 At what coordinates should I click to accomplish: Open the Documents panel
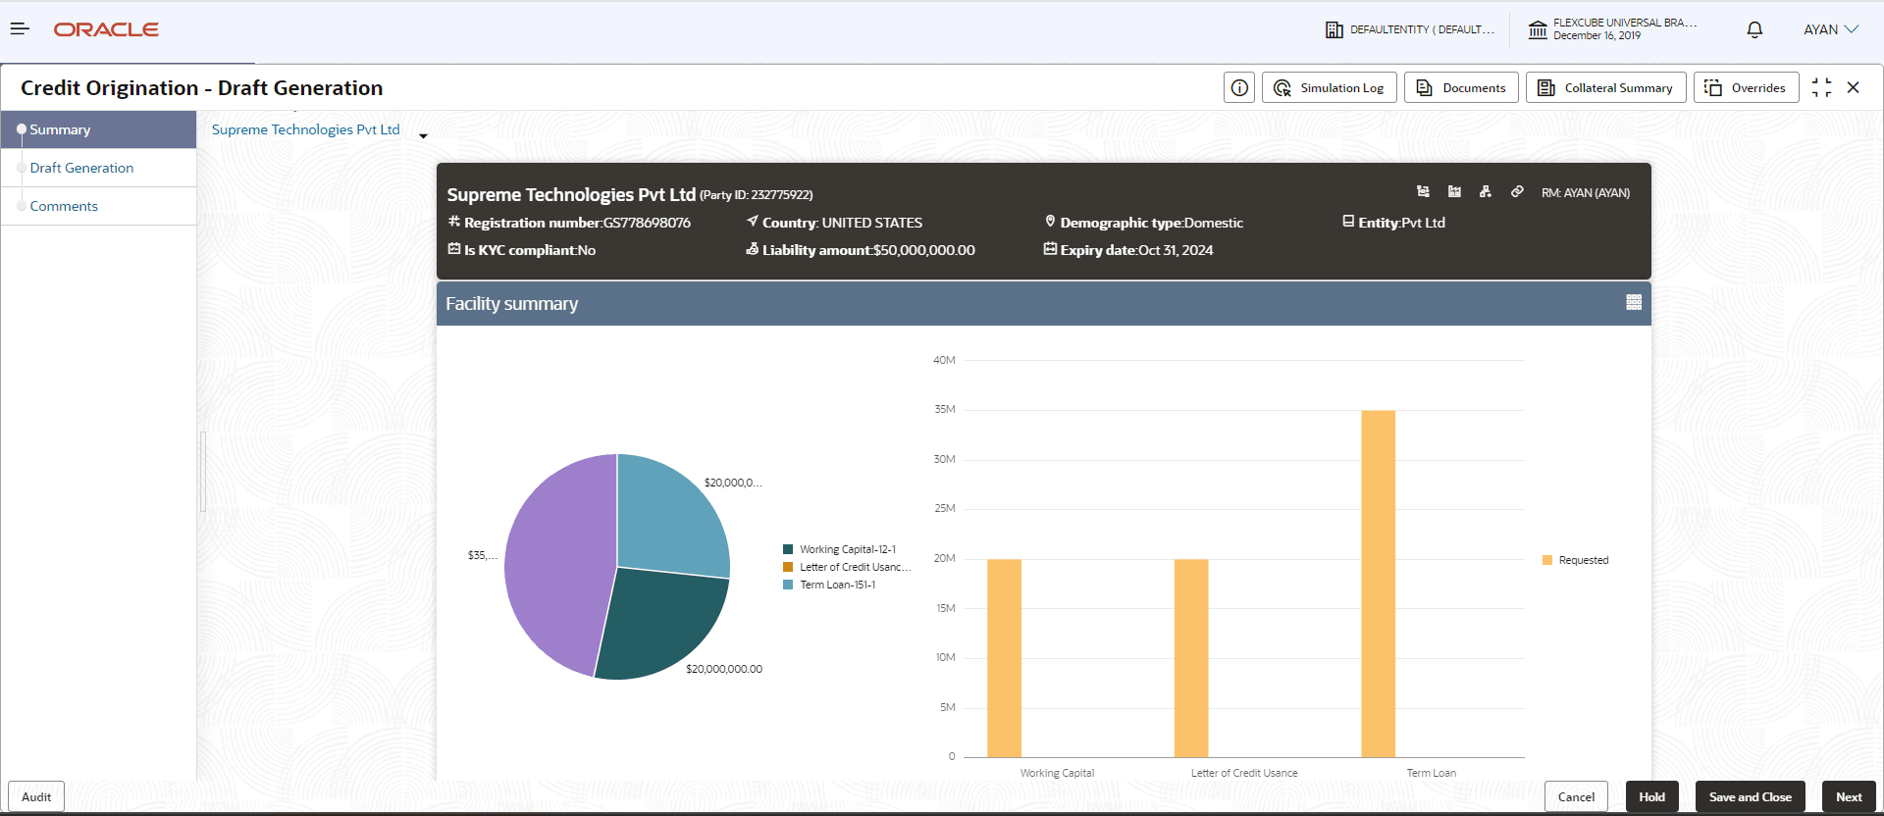[1461, 87]
